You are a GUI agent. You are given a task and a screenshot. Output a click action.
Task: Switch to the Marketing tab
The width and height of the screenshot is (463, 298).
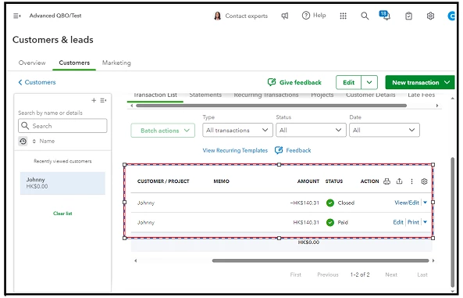116,63
